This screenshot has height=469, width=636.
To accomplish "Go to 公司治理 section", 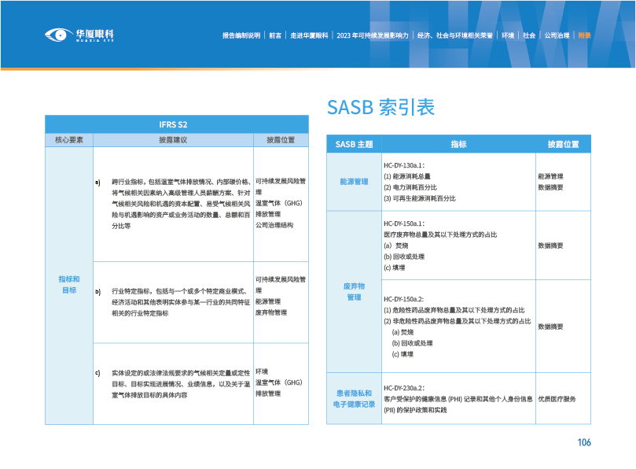I will click(557, 35).
